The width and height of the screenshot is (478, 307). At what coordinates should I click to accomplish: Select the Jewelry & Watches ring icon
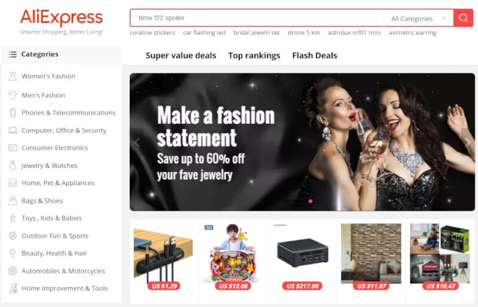coord(13,165)
